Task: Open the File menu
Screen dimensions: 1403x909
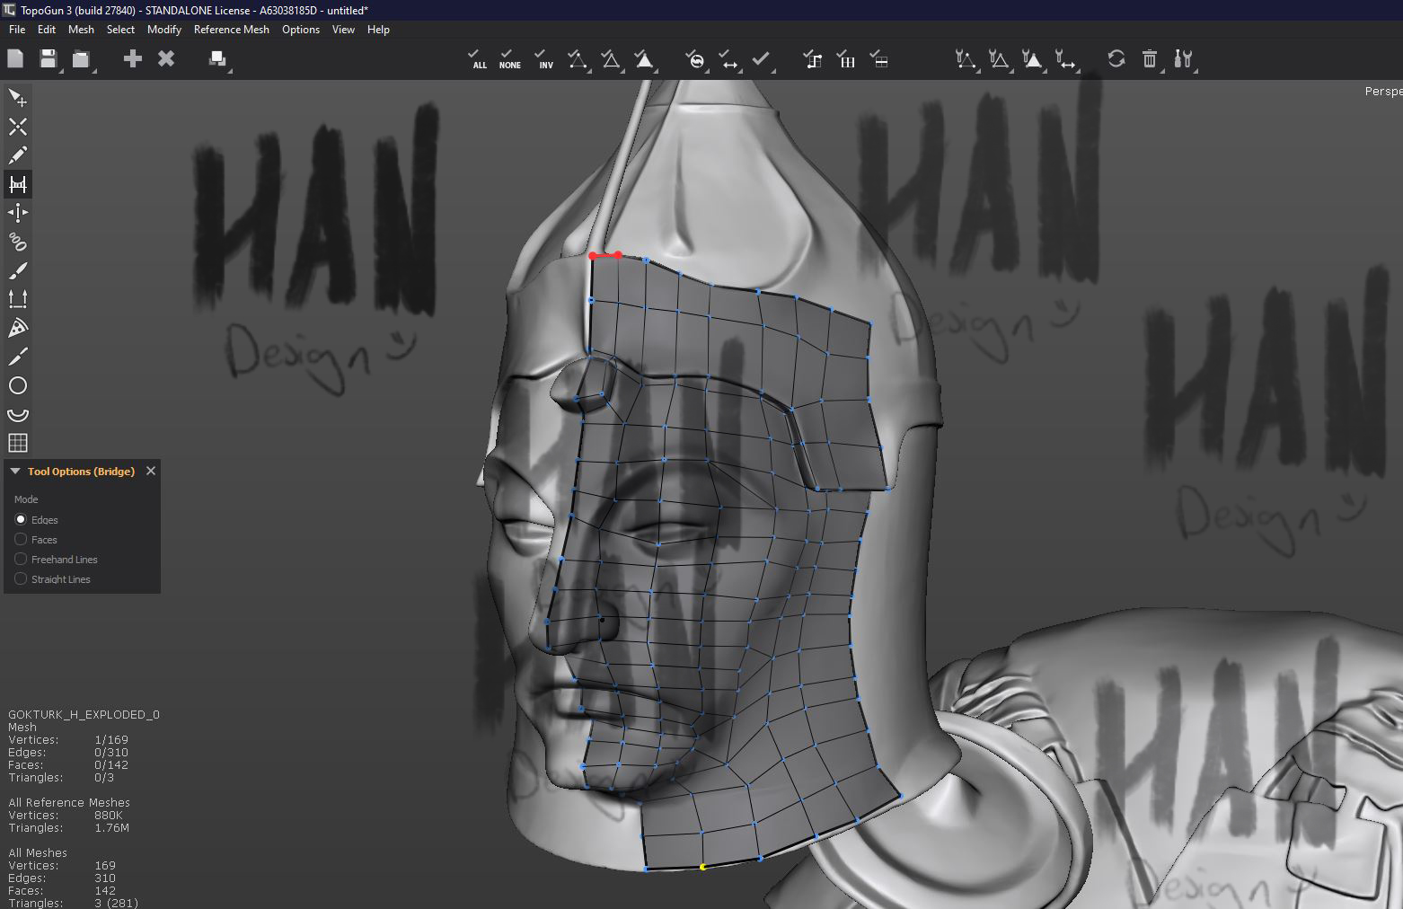Action: pos(17,30)
